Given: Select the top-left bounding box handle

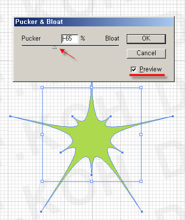Looking at the screenshot, I should [x=42, y=88].
